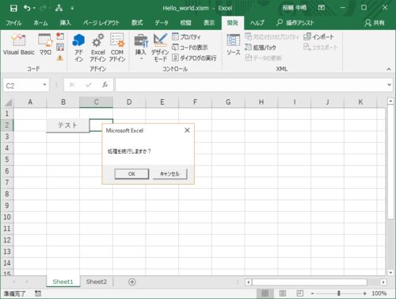Click XML インポート button

[x=319, y=36]
